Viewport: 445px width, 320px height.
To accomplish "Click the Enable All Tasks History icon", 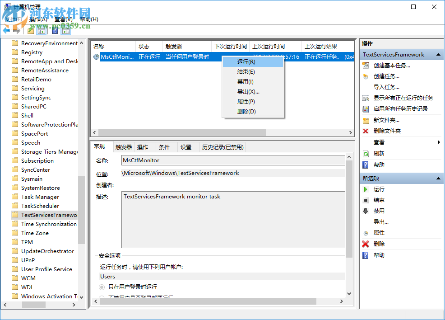I will pyautogui.click(x=365, y=108).
